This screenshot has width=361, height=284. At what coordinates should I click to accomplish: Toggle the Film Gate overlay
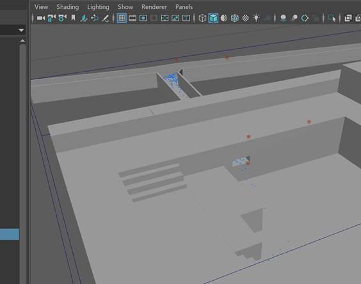pyautogui.click(x=132, y=18)
